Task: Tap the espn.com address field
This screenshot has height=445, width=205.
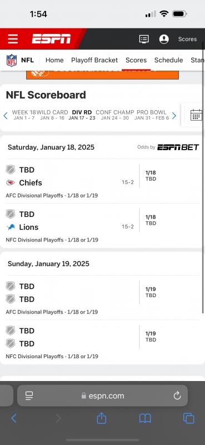Action: 102,395
